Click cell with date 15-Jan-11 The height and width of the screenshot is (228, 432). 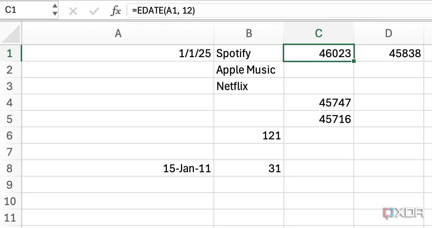pos(118,168)
